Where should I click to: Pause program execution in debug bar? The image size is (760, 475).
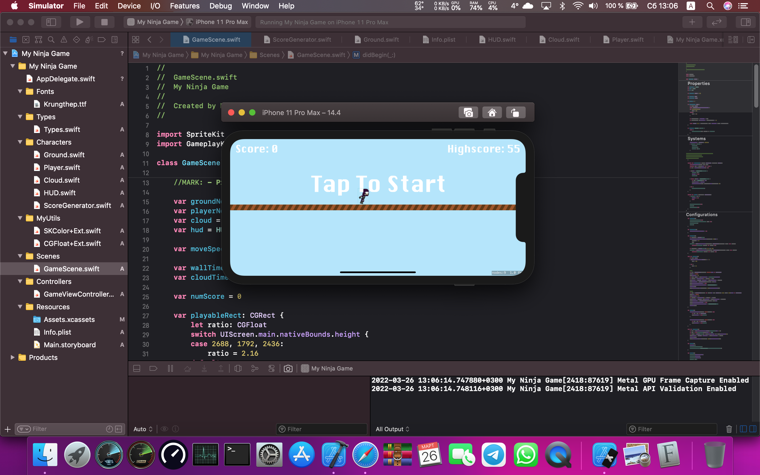170,368
